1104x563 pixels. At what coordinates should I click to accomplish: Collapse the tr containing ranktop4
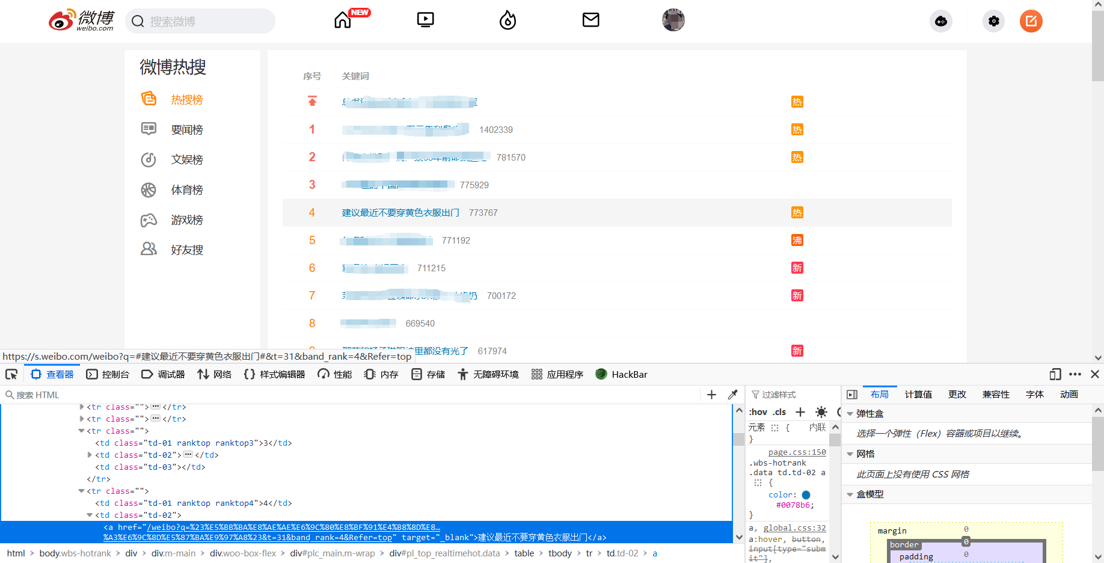(81, 491)
